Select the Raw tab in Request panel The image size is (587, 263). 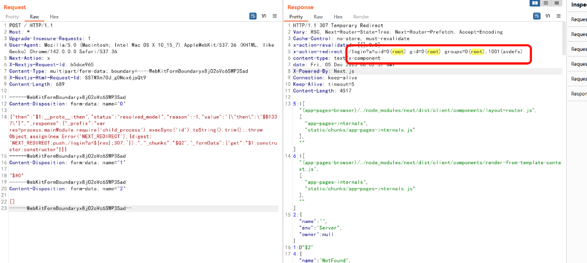[34, 17]
